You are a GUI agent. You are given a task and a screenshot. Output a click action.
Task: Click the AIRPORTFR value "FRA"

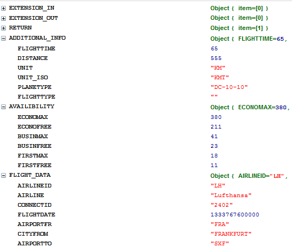(x=220, y=224)
